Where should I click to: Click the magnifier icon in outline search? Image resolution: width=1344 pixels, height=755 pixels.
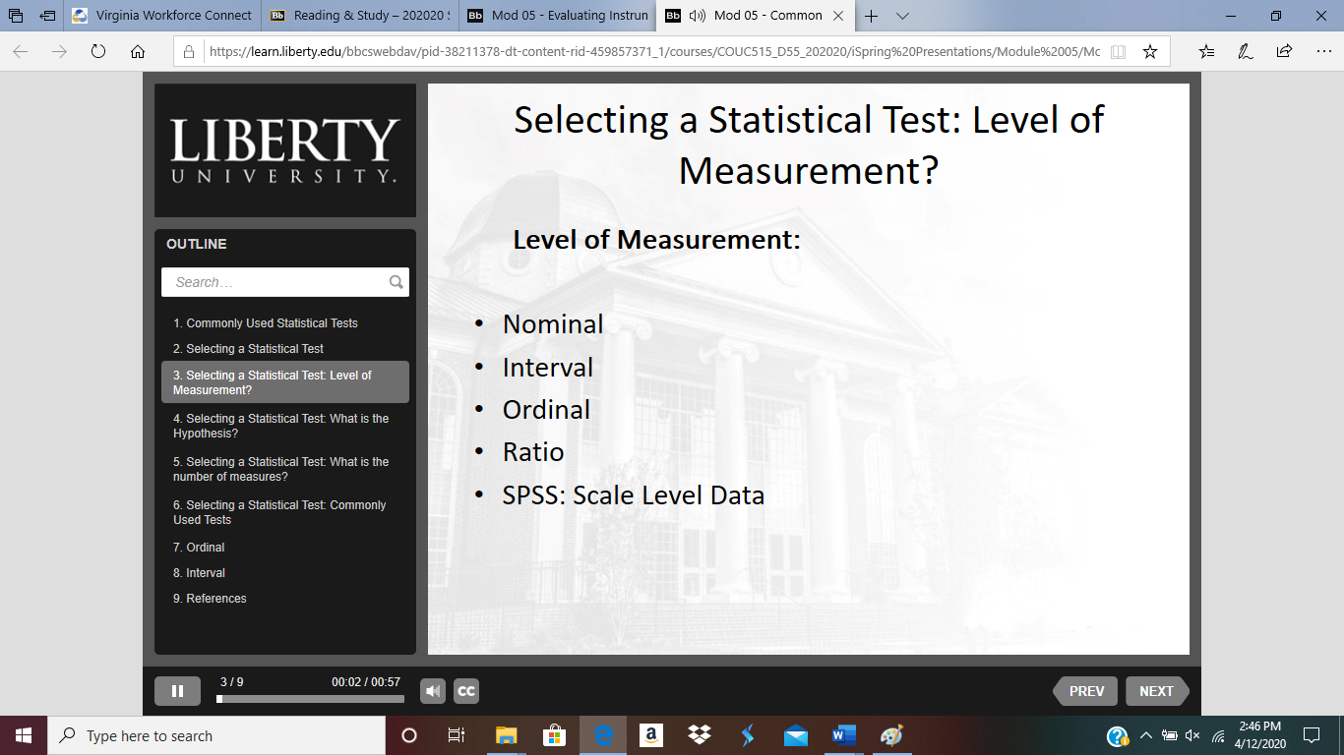pos(396,282)
